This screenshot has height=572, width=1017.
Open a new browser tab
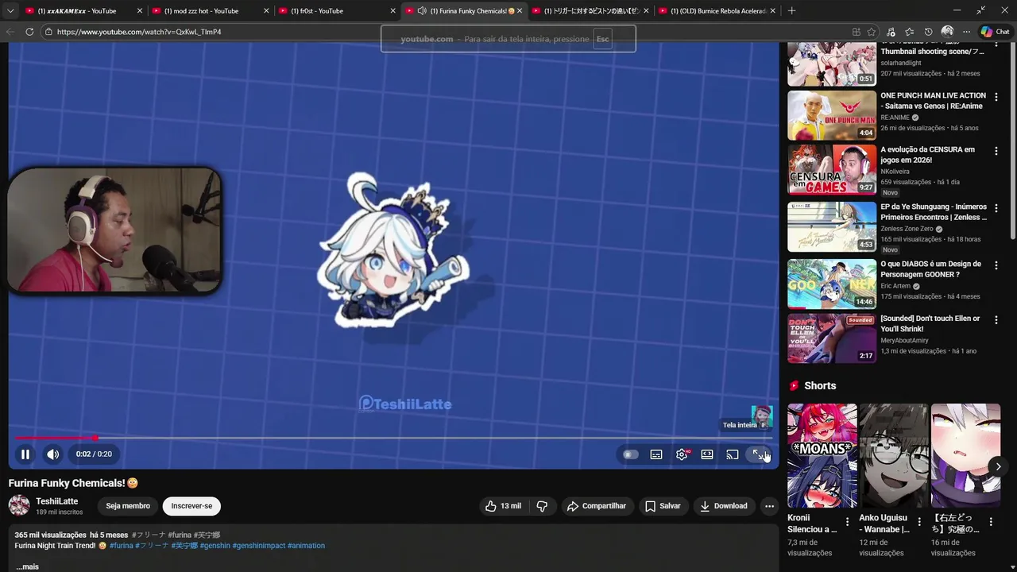click(x=791, y=11)
